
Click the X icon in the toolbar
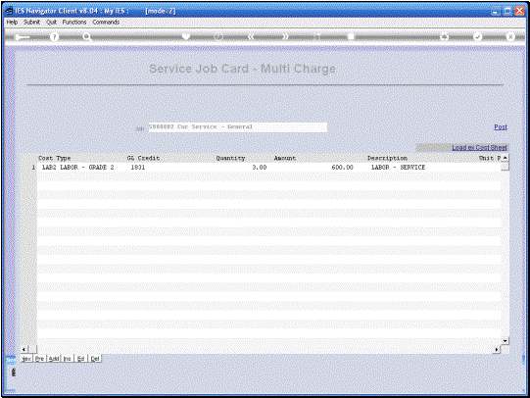(510, 36)
